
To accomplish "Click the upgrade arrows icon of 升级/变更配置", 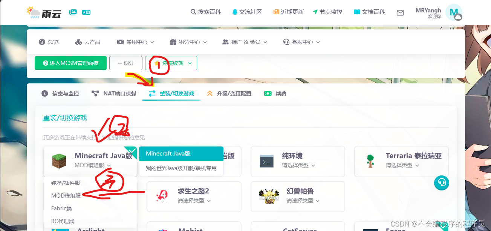I will coord(210,94).
